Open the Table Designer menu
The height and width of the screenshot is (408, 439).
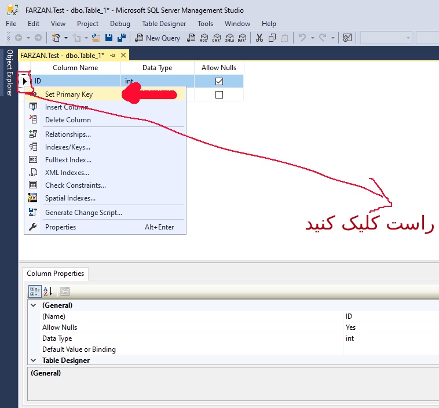[164, 24]
